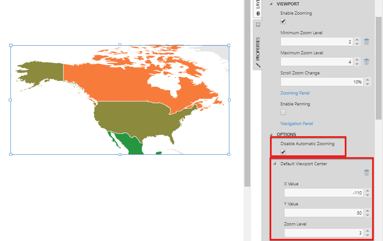Screen dimensions: 383x241
Task: Click the Zoom Level input field
Action: click(x=323, y=233)
